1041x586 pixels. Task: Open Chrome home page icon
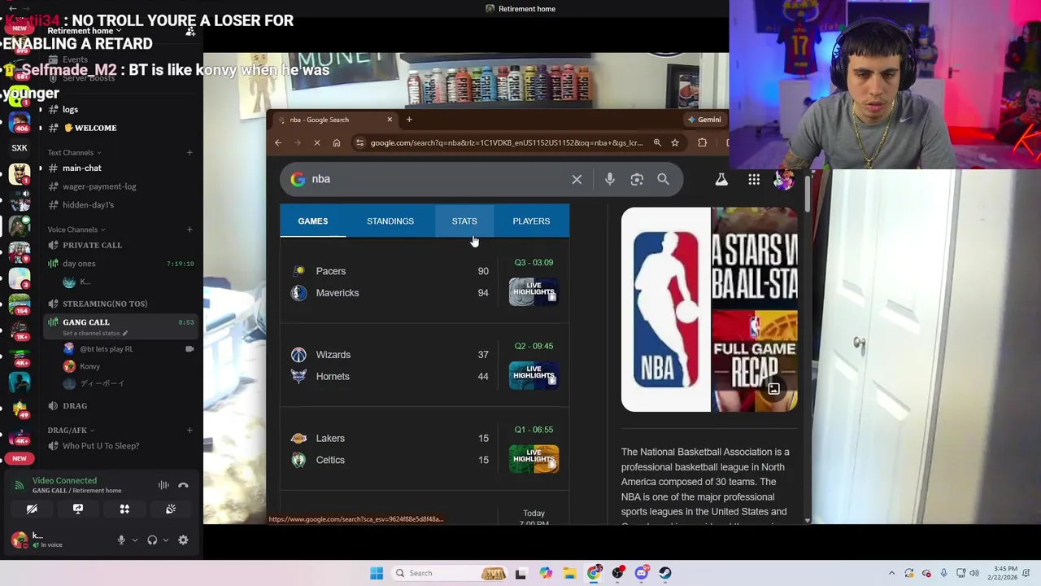[x=337, y=142]
